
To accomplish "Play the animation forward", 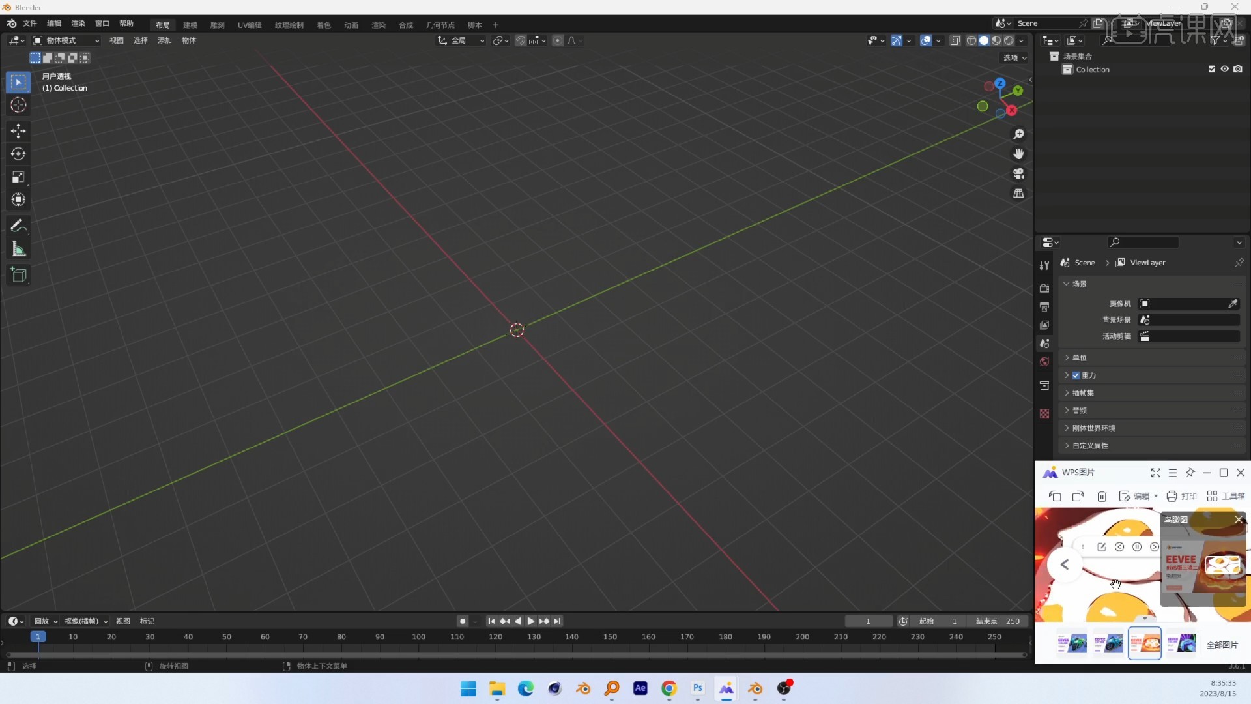I will (x=531, y=621).
